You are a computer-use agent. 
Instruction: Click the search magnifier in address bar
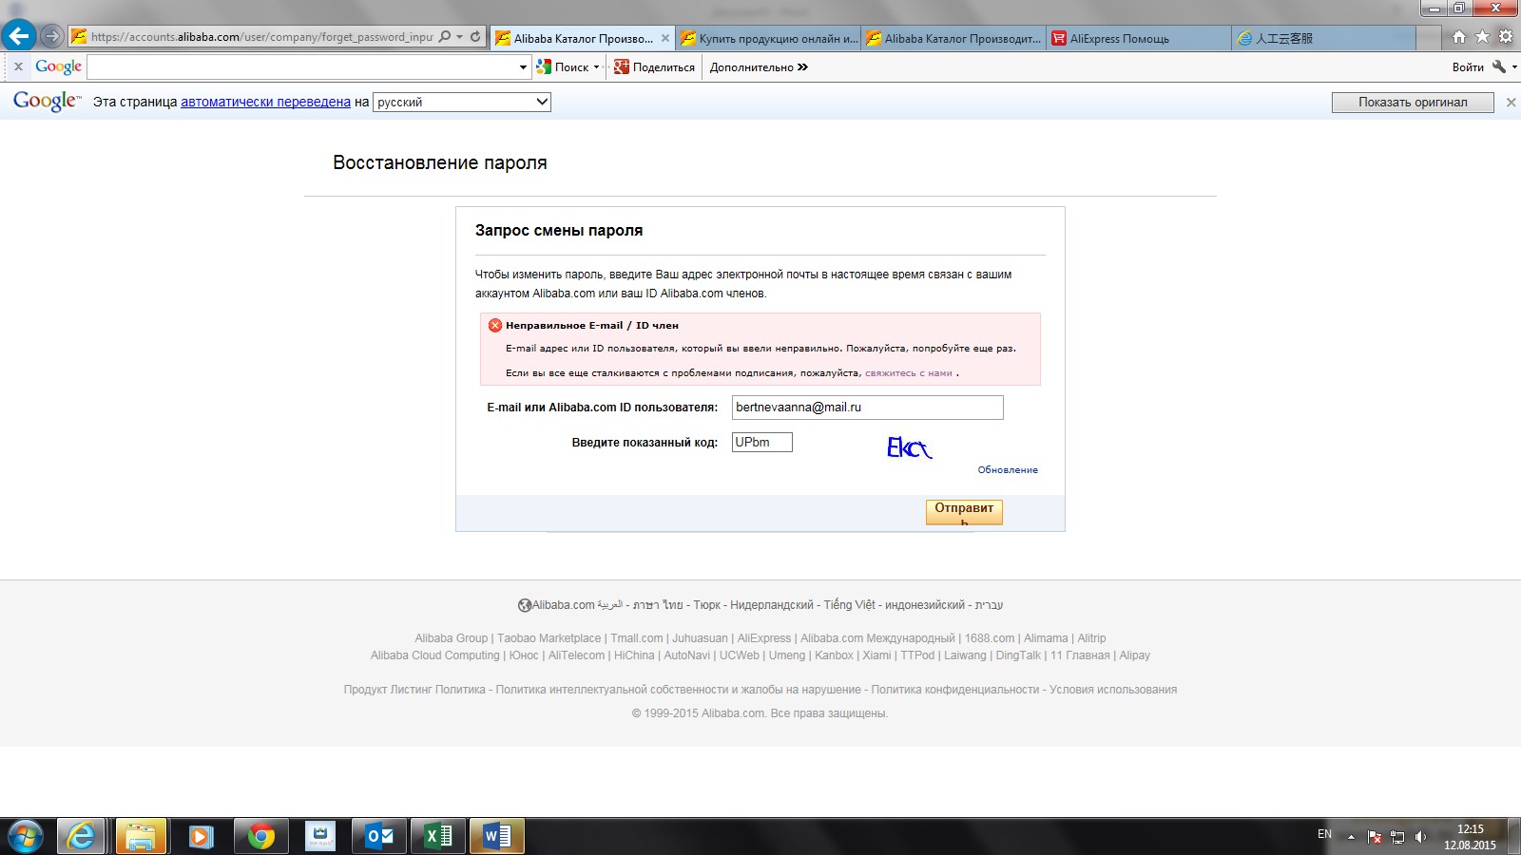tap(445, 37)
